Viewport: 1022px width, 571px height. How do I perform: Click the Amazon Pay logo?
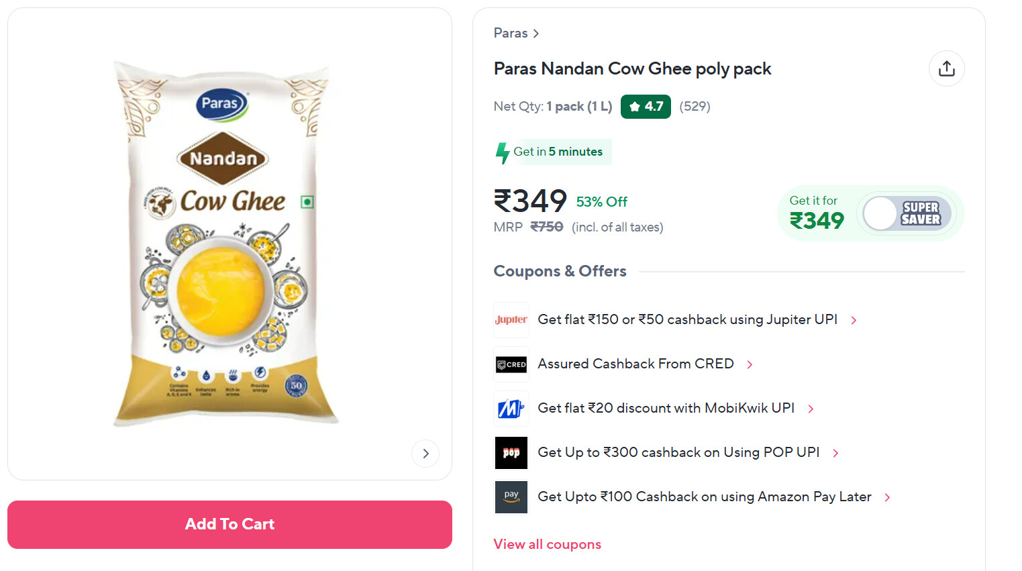pyautogui.click(x=511, y=497)
